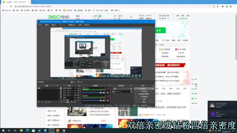237x133 pixels.
Task: Move scene down with the Scenes panel down arrow
Action: (x=49, y=102)
